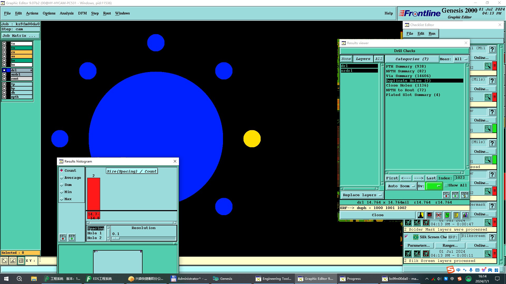Click the Last navigation button
This screenshot has width=506, height=284.
pyautogui.click(x=431, y=178)
